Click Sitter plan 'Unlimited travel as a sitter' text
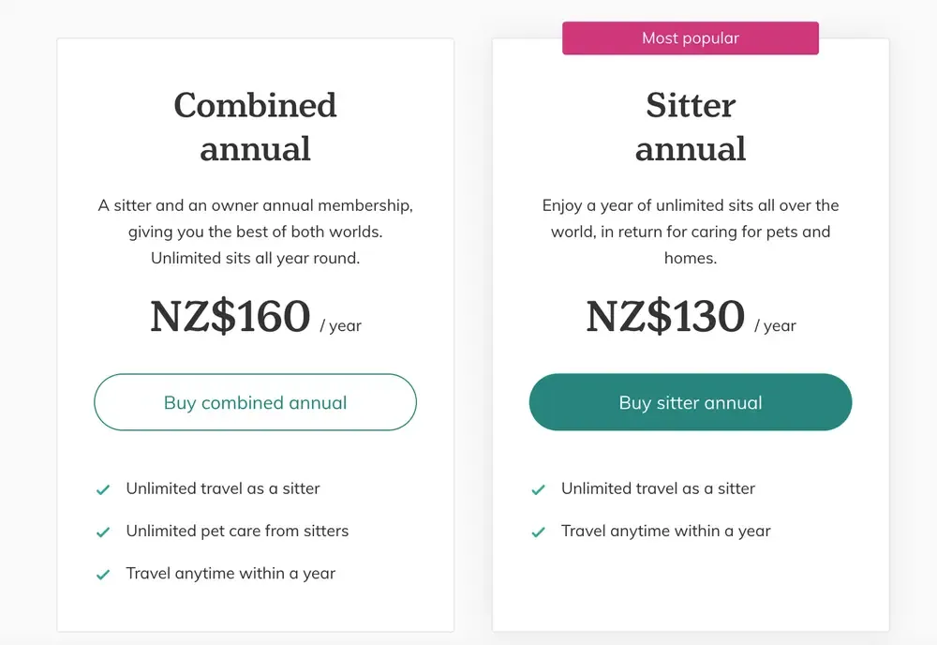 (658, 488)
